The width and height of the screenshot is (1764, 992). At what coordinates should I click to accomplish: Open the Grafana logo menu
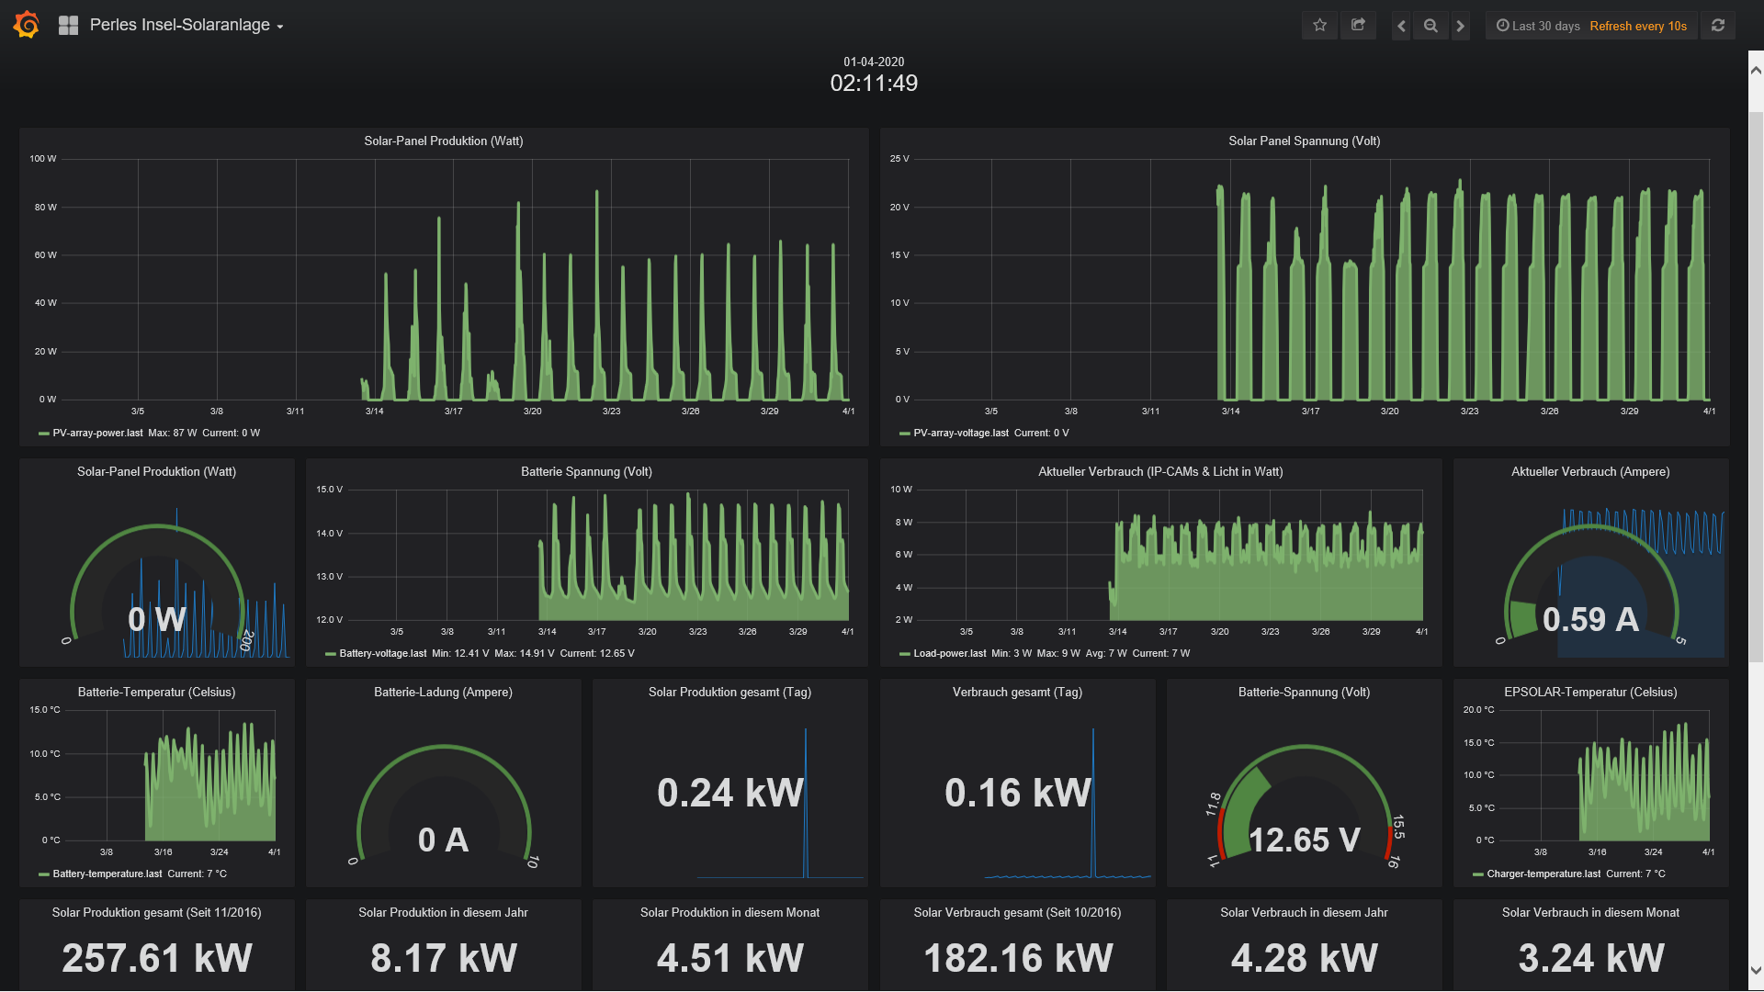point(27,25)
